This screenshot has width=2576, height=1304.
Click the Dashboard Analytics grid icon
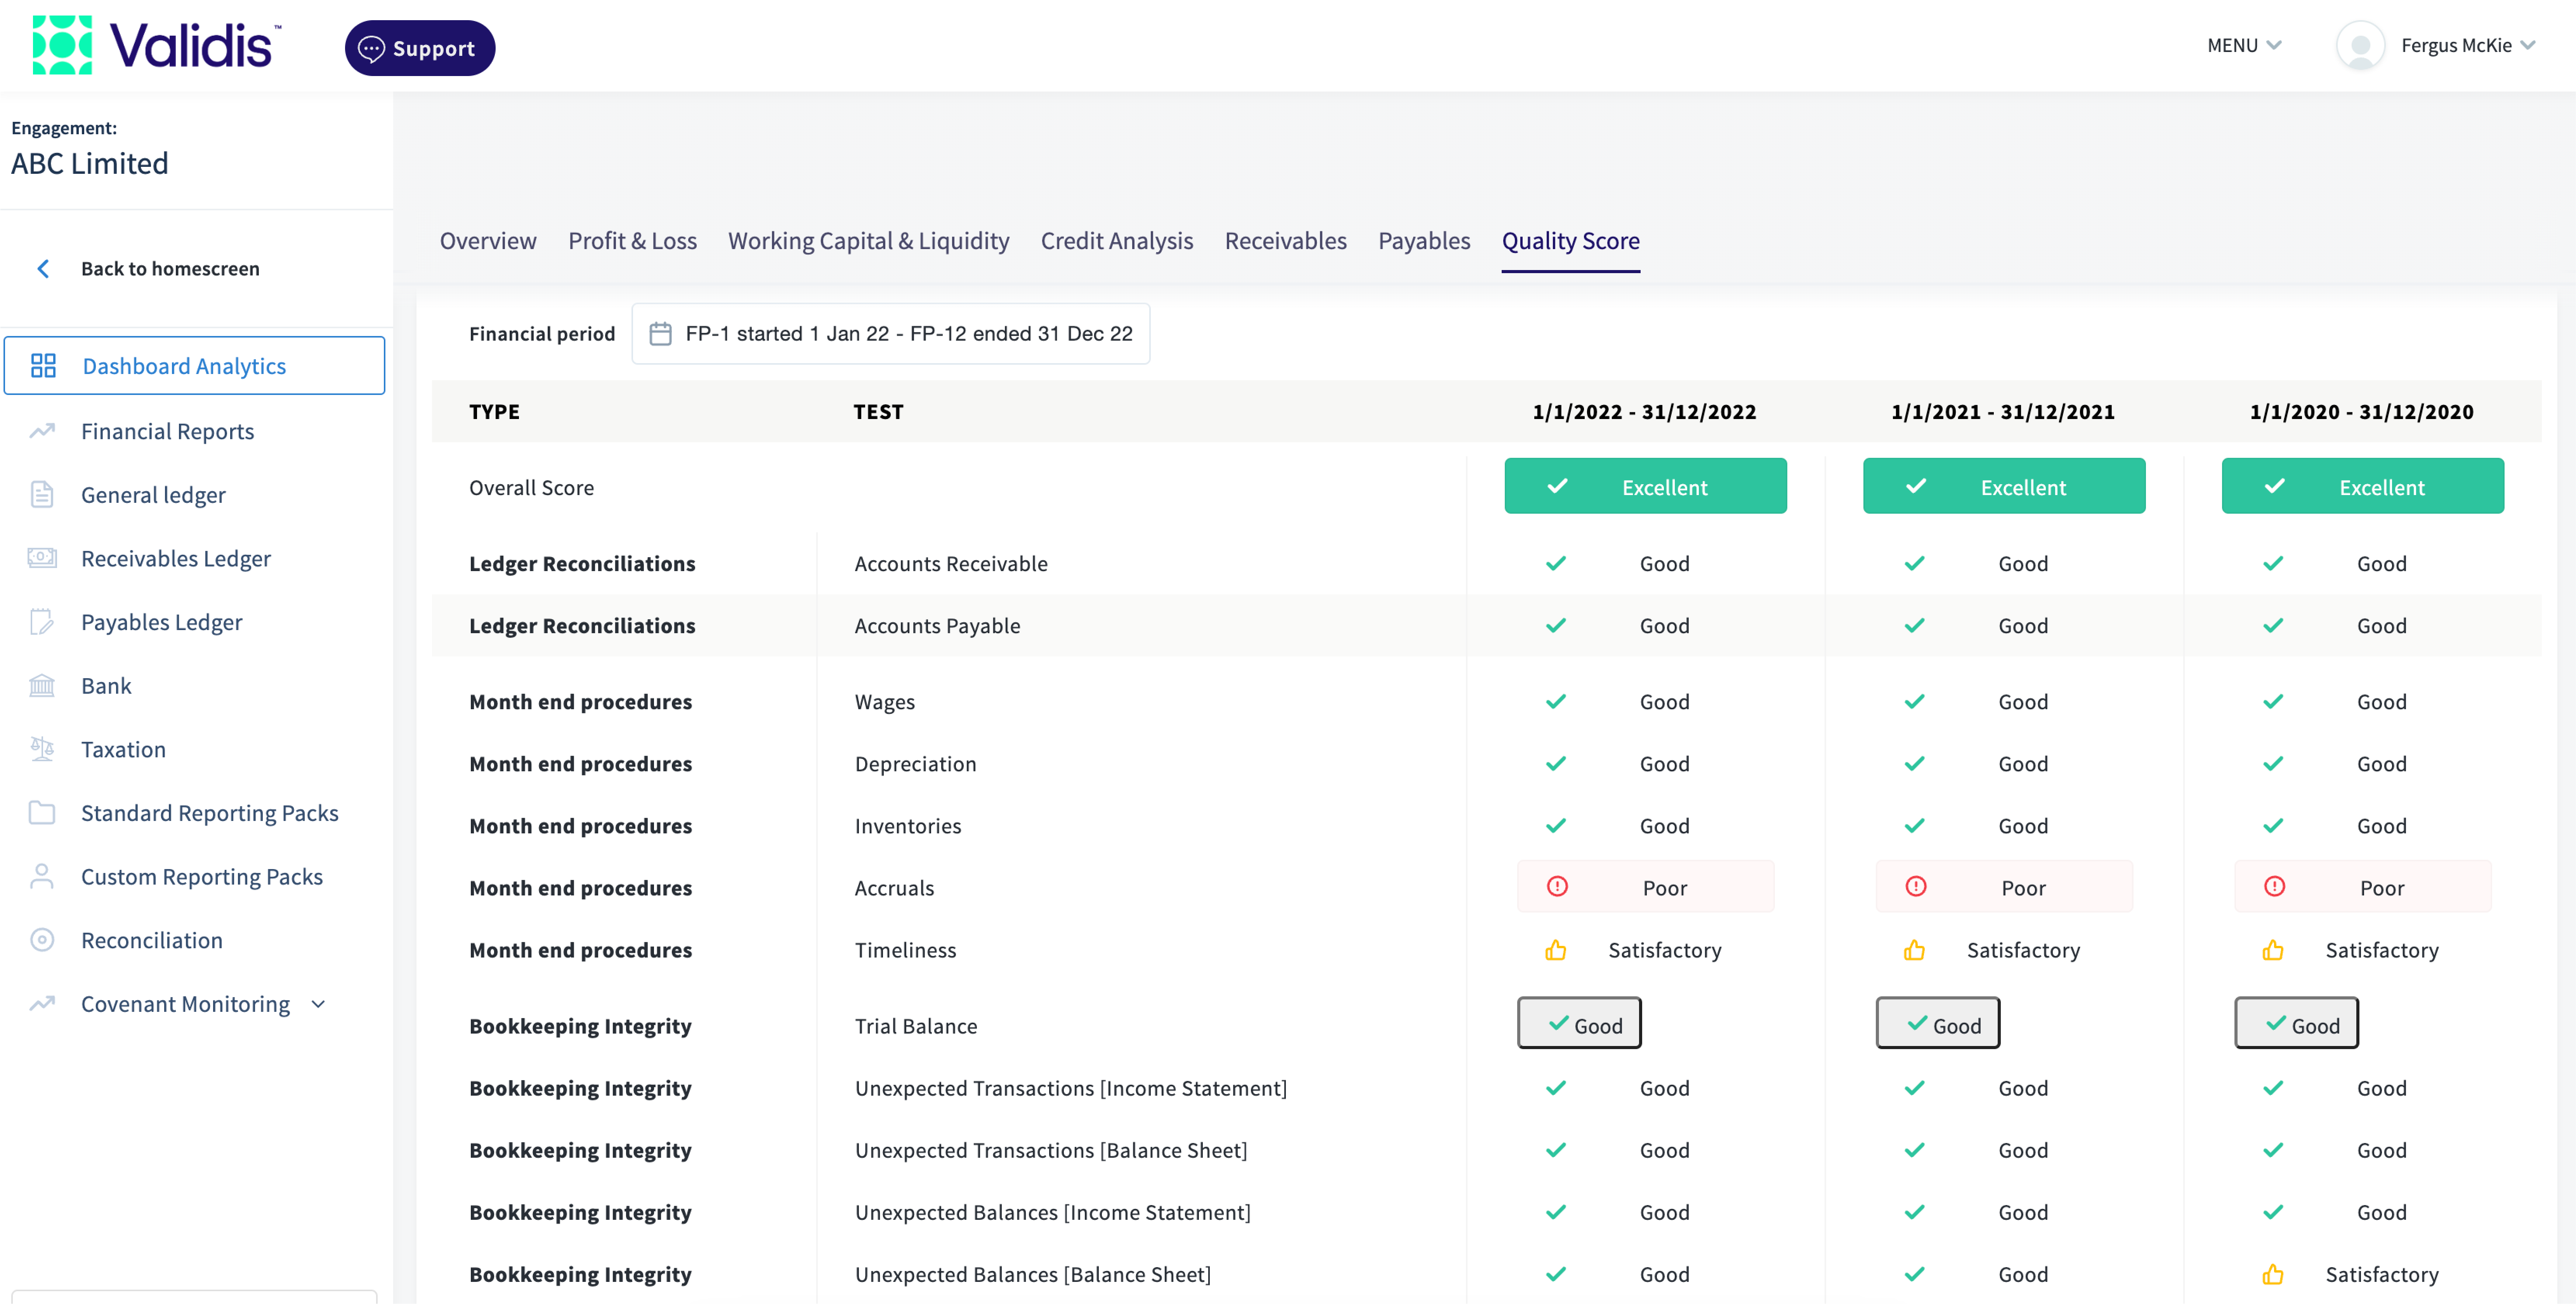click(43, 366)
